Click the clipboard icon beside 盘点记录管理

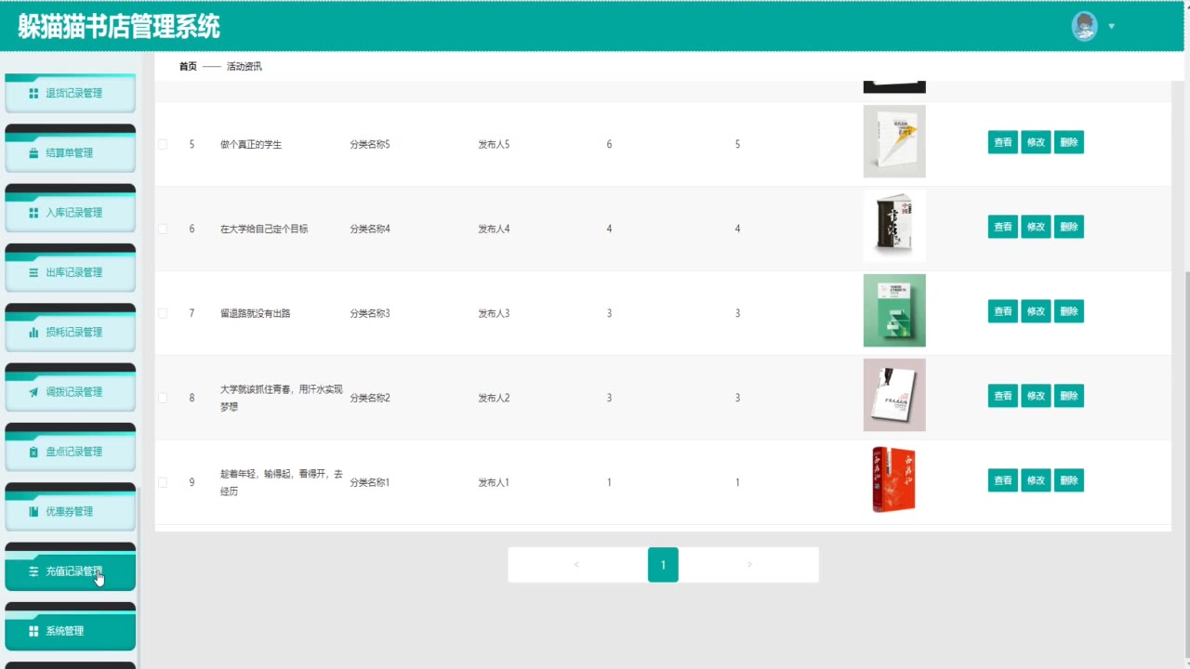pyautogui.click(x=33, y=452)
